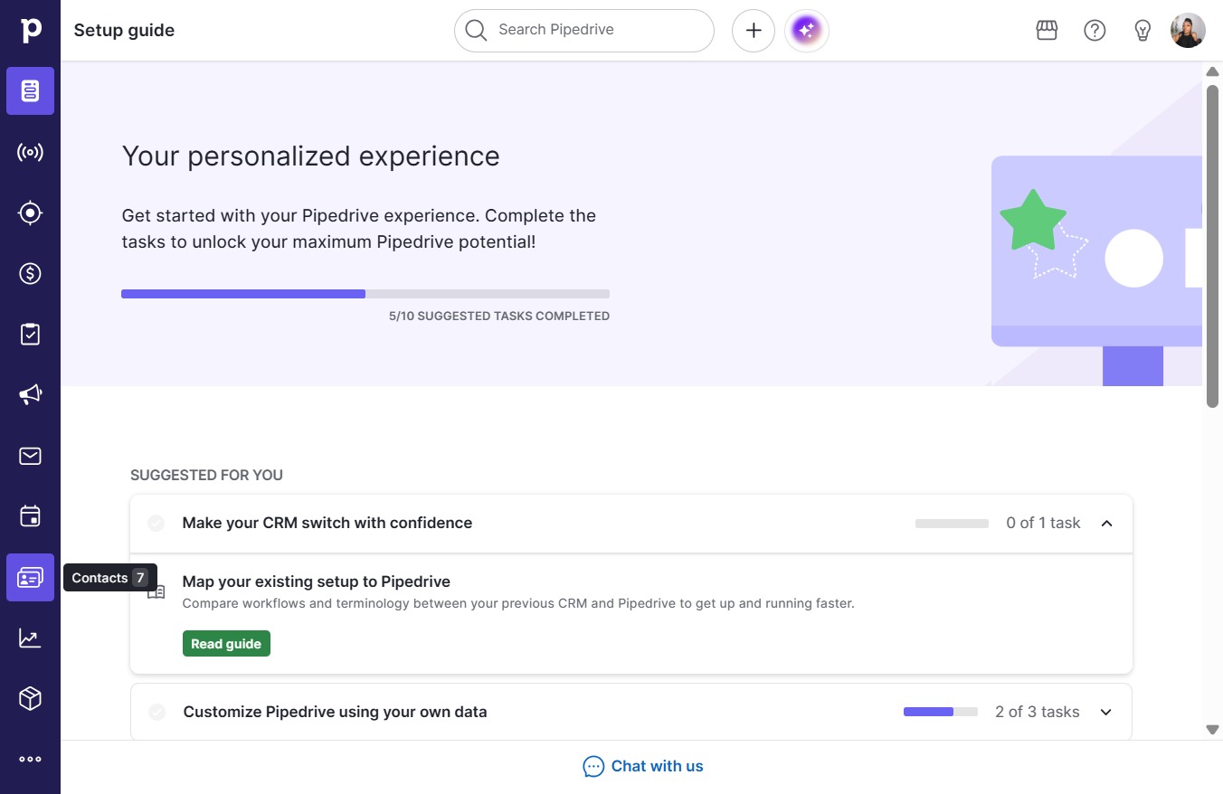Collapse the Make your CRM switch section

tap(1106, 523)
